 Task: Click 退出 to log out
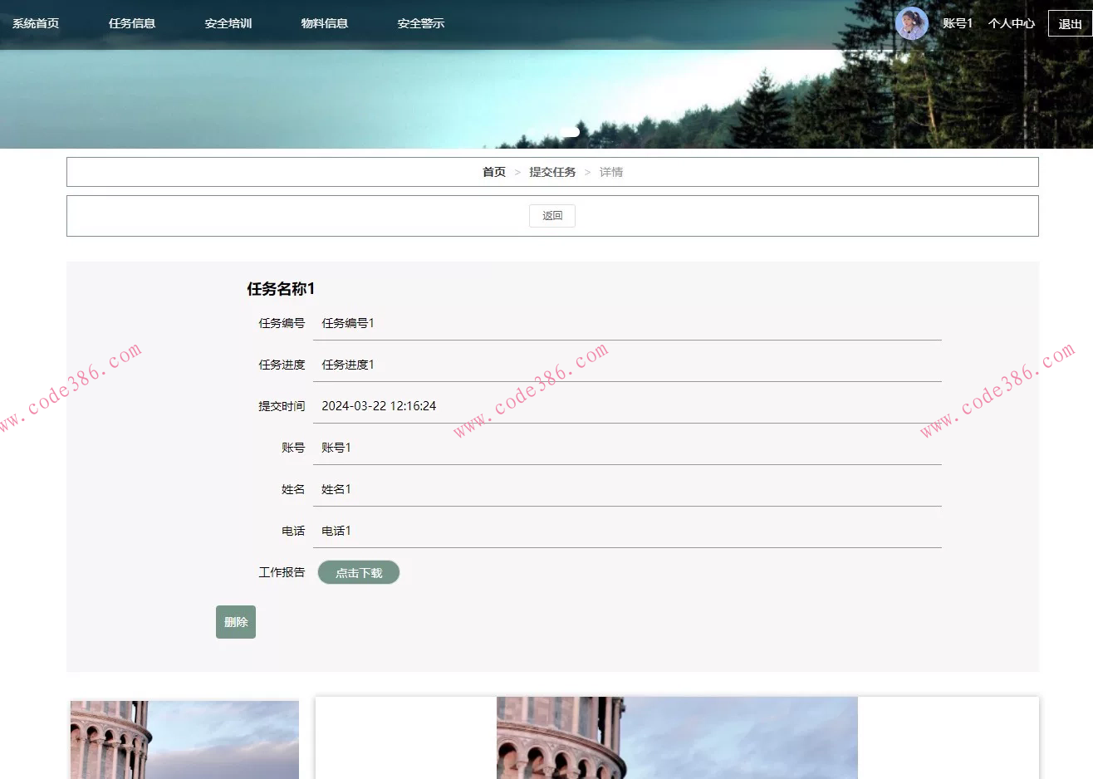(x=1071, y=23)
